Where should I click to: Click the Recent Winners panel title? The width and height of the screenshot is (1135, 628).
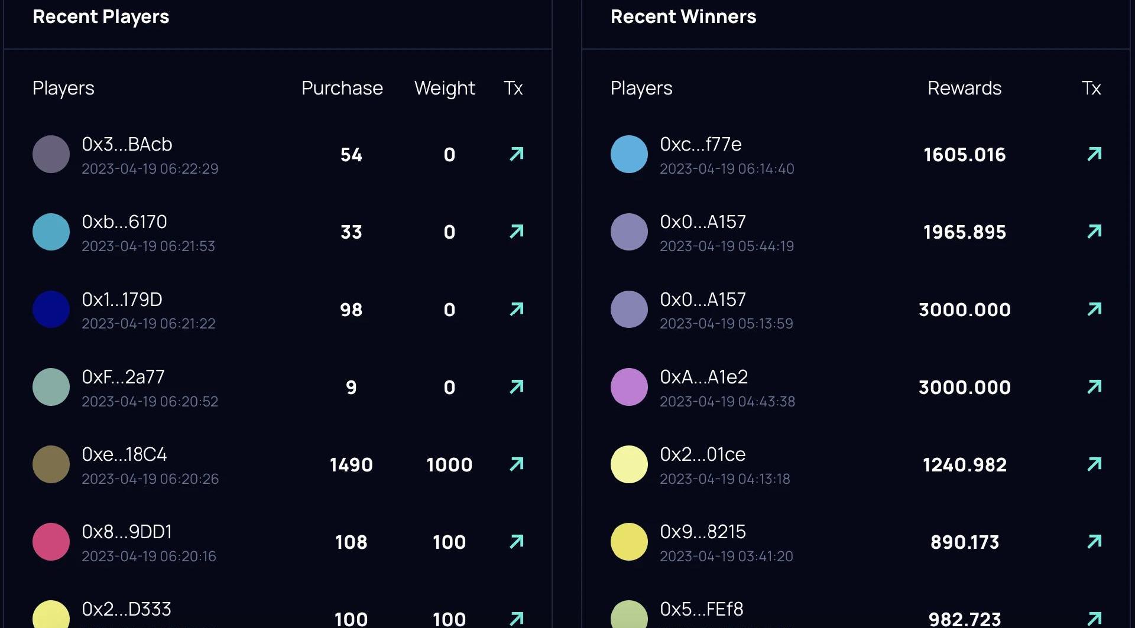[x=683, y=17]
